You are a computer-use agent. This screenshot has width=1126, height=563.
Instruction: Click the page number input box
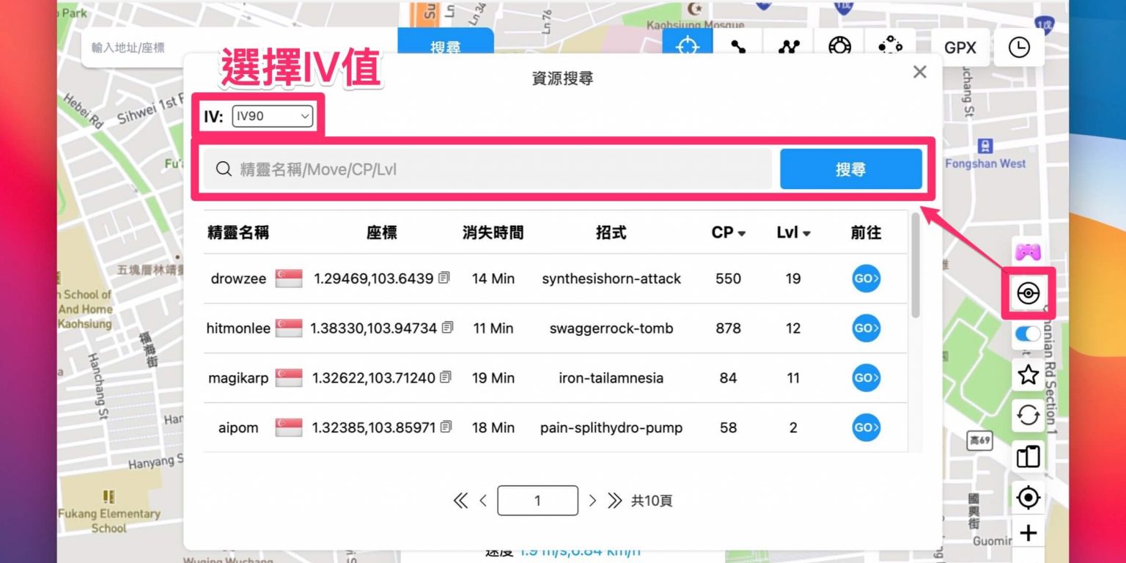pyautogui.click(x=537, y=501)
